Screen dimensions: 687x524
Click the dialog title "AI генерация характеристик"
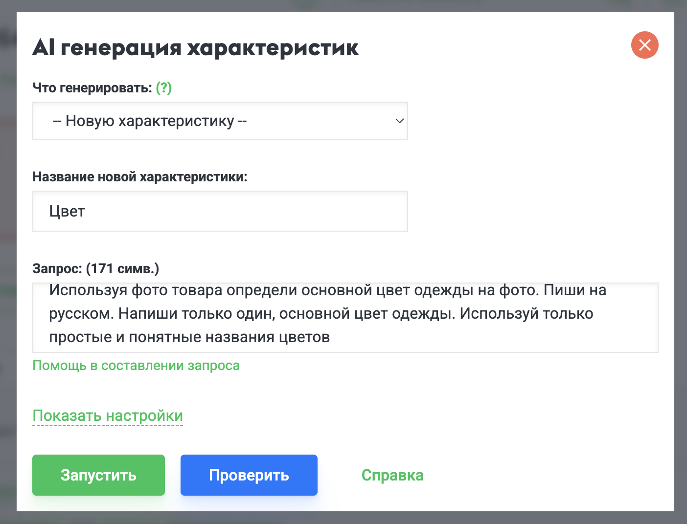(x=196, y=47)
